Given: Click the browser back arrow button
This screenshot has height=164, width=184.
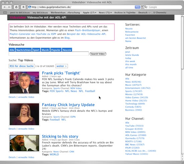Looking at the screenshot, I should click(4, 7).
